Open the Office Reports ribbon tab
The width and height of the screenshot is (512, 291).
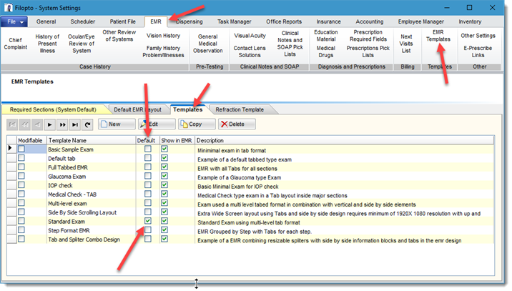pos(284,21)
